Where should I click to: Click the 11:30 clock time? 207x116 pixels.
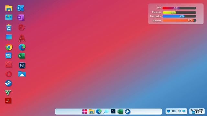200,112
